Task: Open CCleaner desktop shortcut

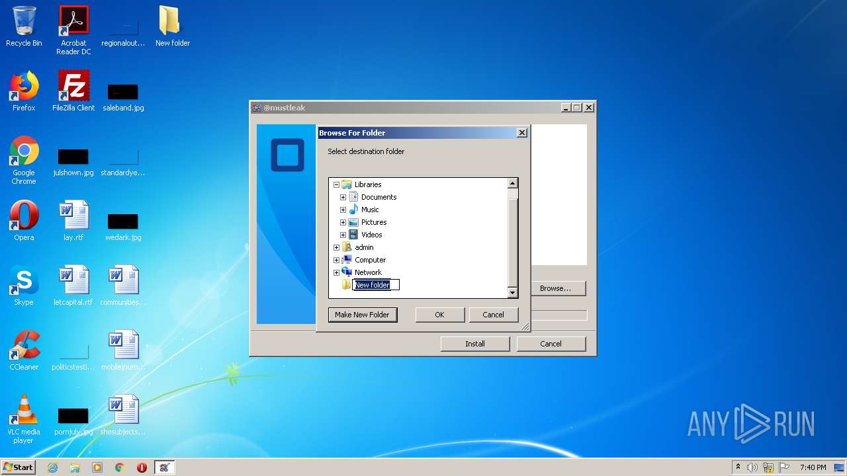Action: point(24,350)
